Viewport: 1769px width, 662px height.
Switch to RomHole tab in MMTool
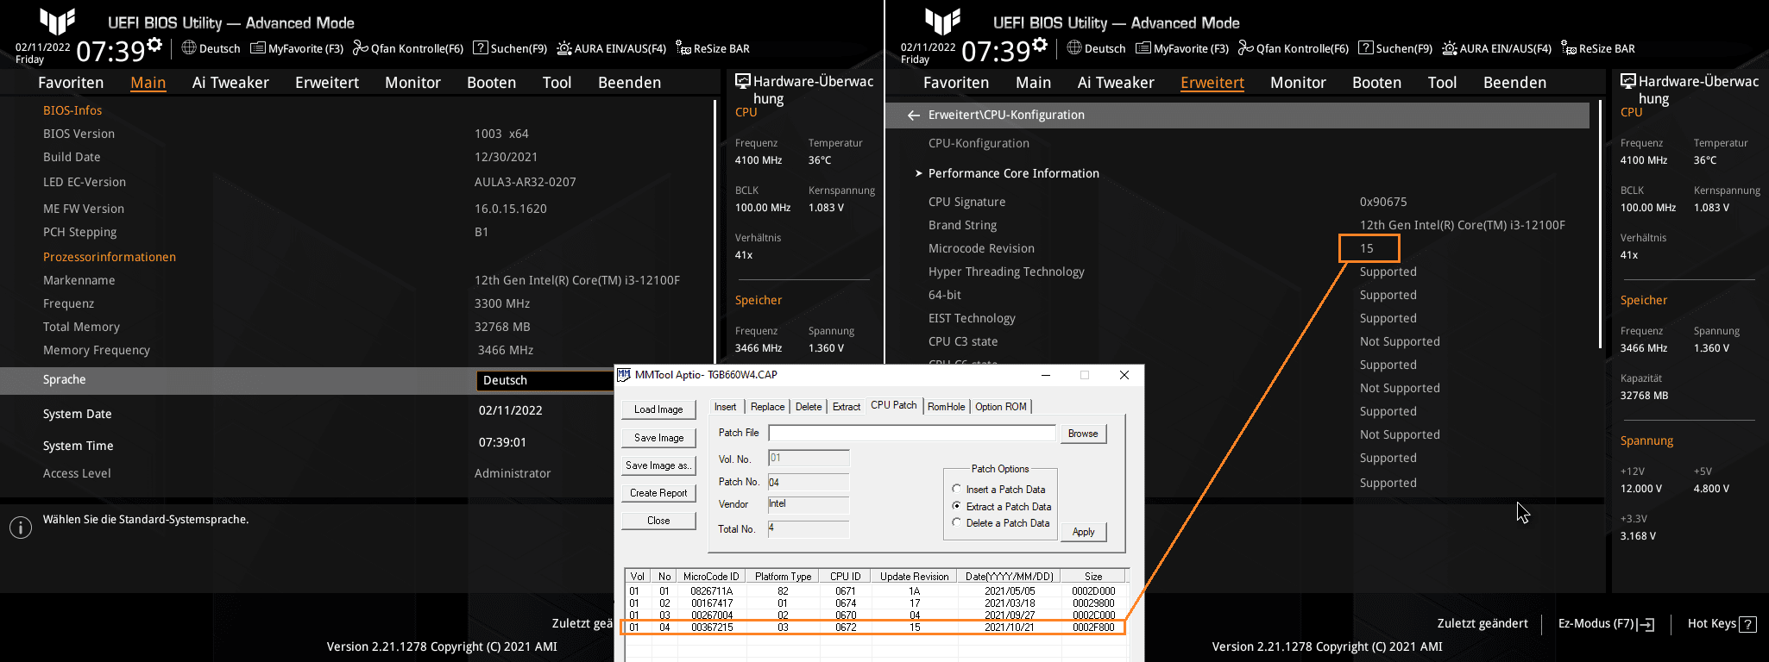947,407
